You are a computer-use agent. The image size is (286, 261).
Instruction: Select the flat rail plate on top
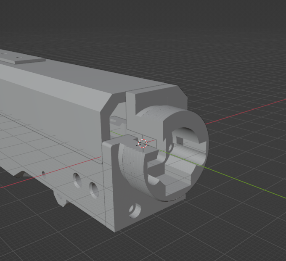(22, 57)
